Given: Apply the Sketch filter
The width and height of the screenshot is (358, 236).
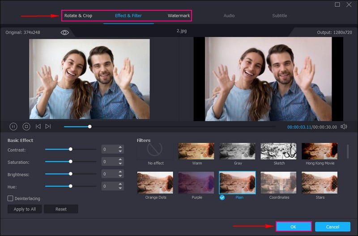Looking at the screenshot, I should pyautogui.click(x=279, y=151).
